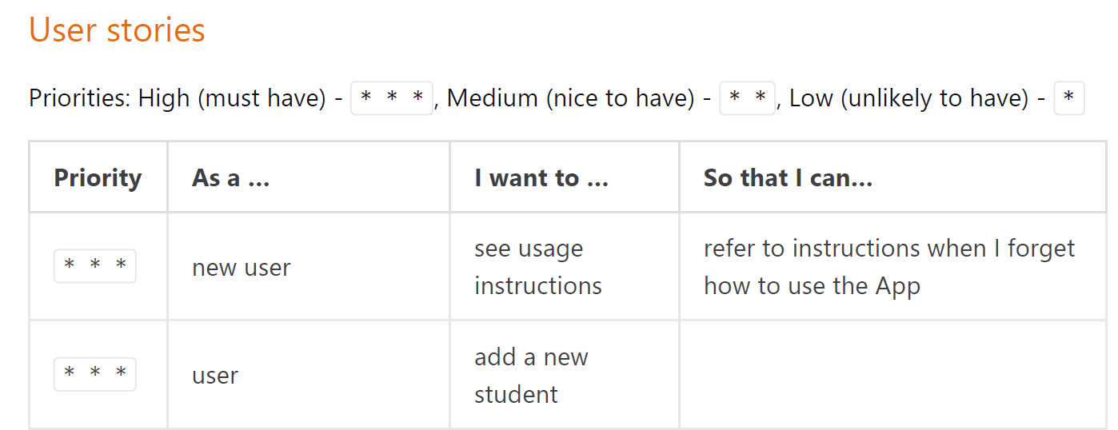Click the "user" cell in the last row
Image resolution: width=1118 pixels, height=430 pixels.
(x=215, y=375)
